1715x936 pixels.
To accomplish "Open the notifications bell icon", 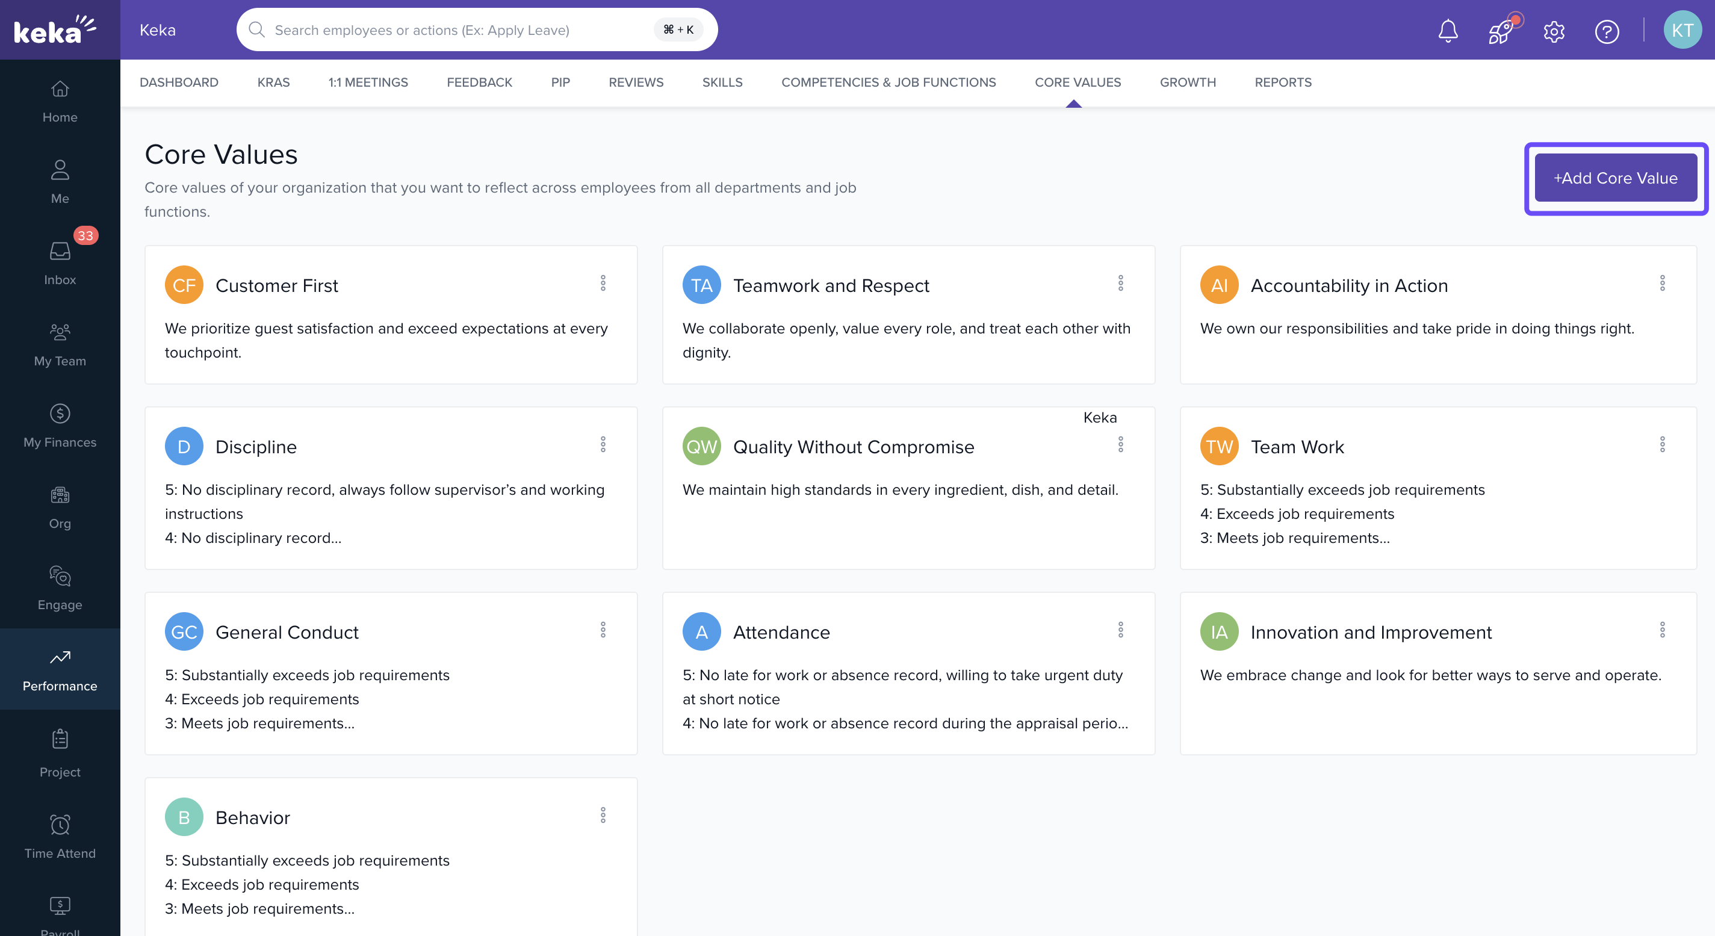I will point(1447,31).
